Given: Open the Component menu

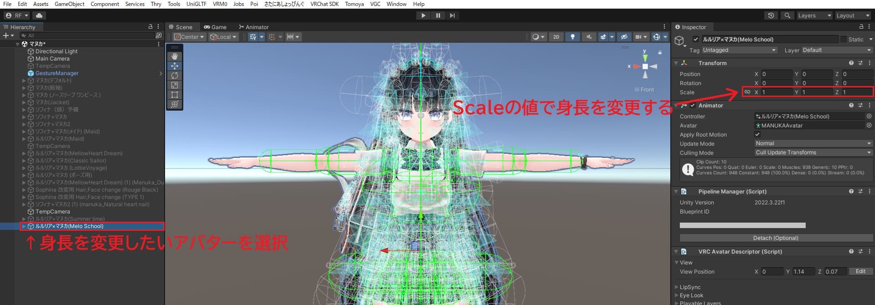Looking at the screenshot, I should pyautogui.click(x=105, y=4).
